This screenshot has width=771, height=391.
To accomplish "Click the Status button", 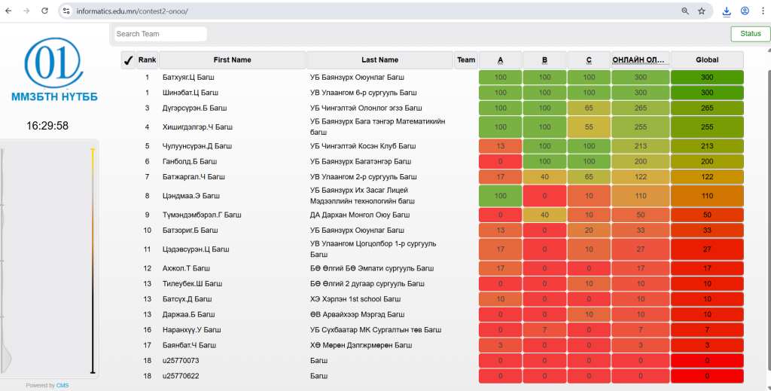I will (750, 34).
